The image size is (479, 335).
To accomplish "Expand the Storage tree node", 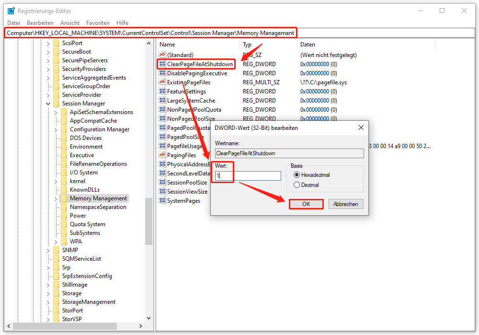I will pos(48,293).
